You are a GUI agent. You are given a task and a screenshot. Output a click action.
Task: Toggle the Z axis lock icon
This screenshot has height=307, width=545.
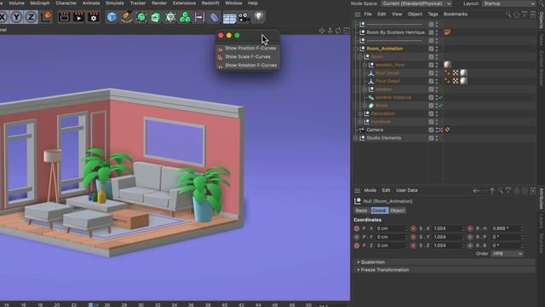point(31,17)
